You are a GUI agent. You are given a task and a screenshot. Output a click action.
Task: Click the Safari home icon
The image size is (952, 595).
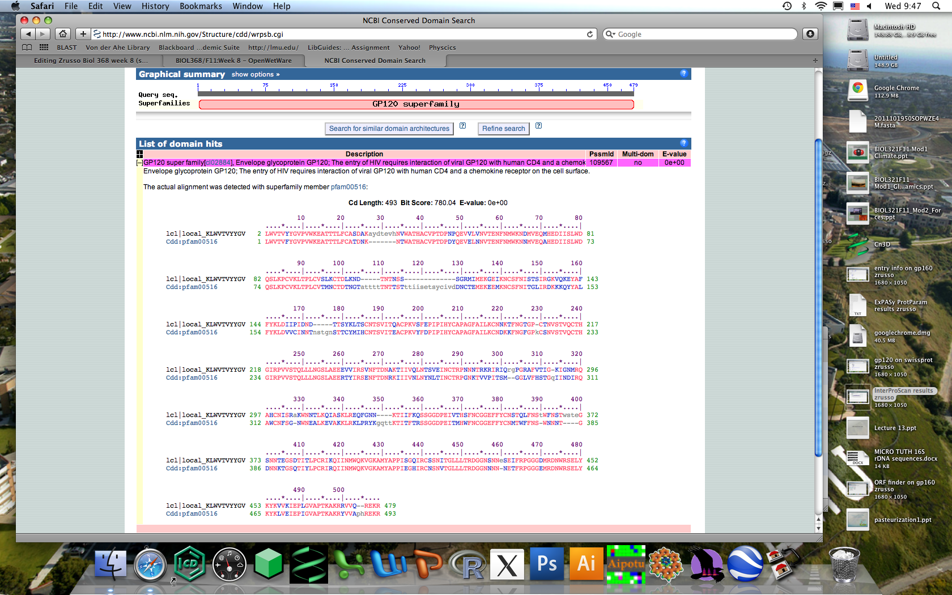[x=63, y=34]
